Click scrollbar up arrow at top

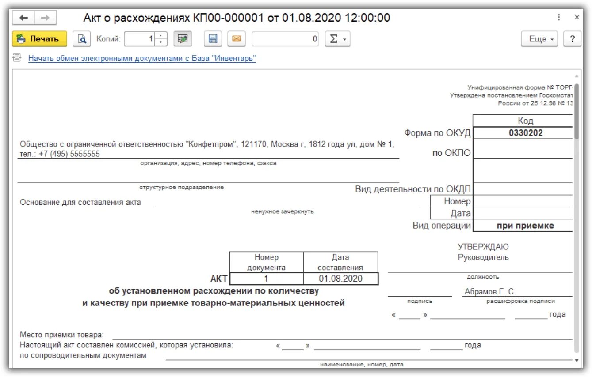[576, 76]
